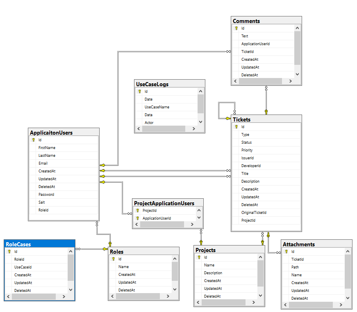Select Priority column in Tickets
The width and height of the screenshot is (357, 312).
pos(266,150)
